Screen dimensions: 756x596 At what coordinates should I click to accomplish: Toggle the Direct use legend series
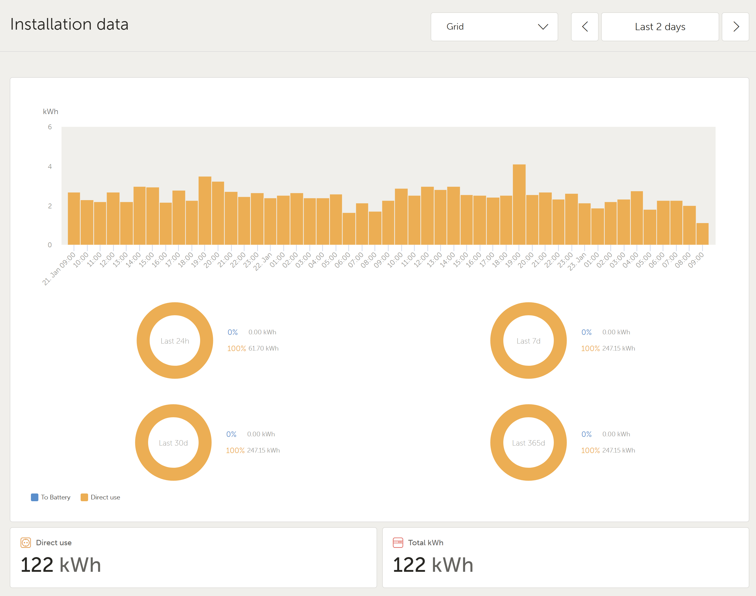coord(105,497)
